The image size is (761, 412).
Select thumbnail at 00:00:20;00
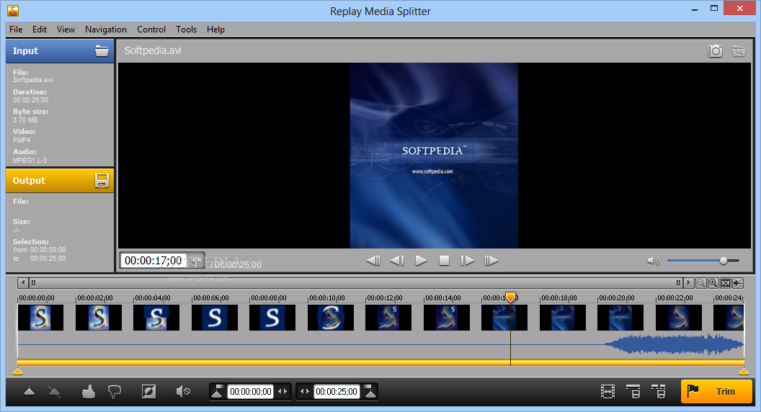click(620, 318)
